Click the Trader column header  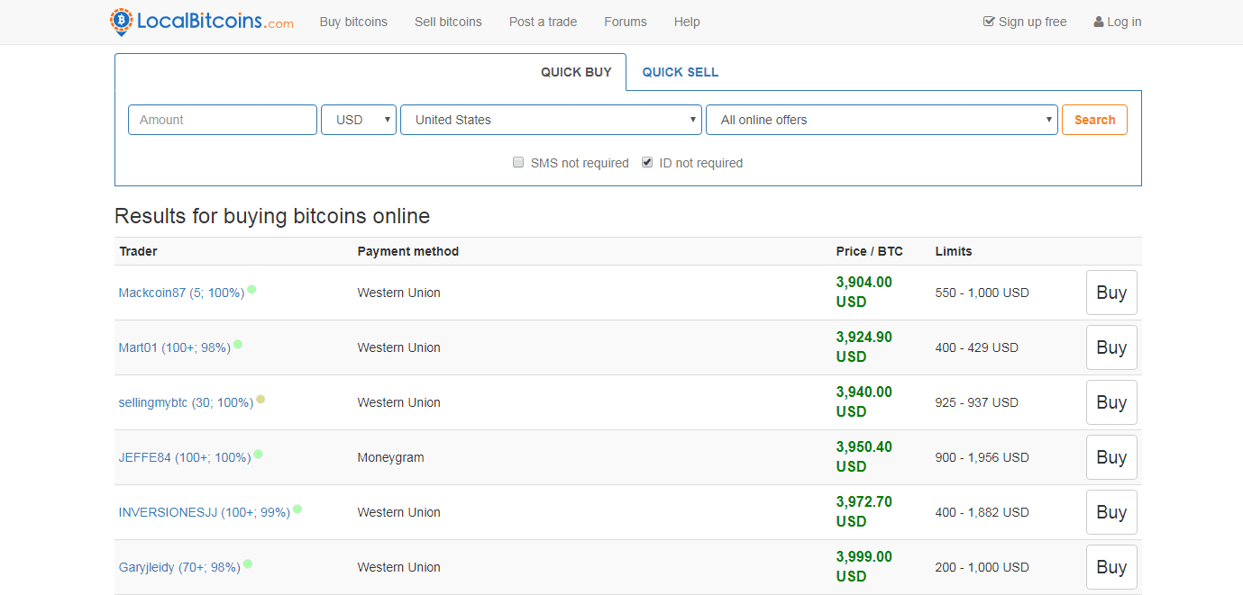(138, 251)
